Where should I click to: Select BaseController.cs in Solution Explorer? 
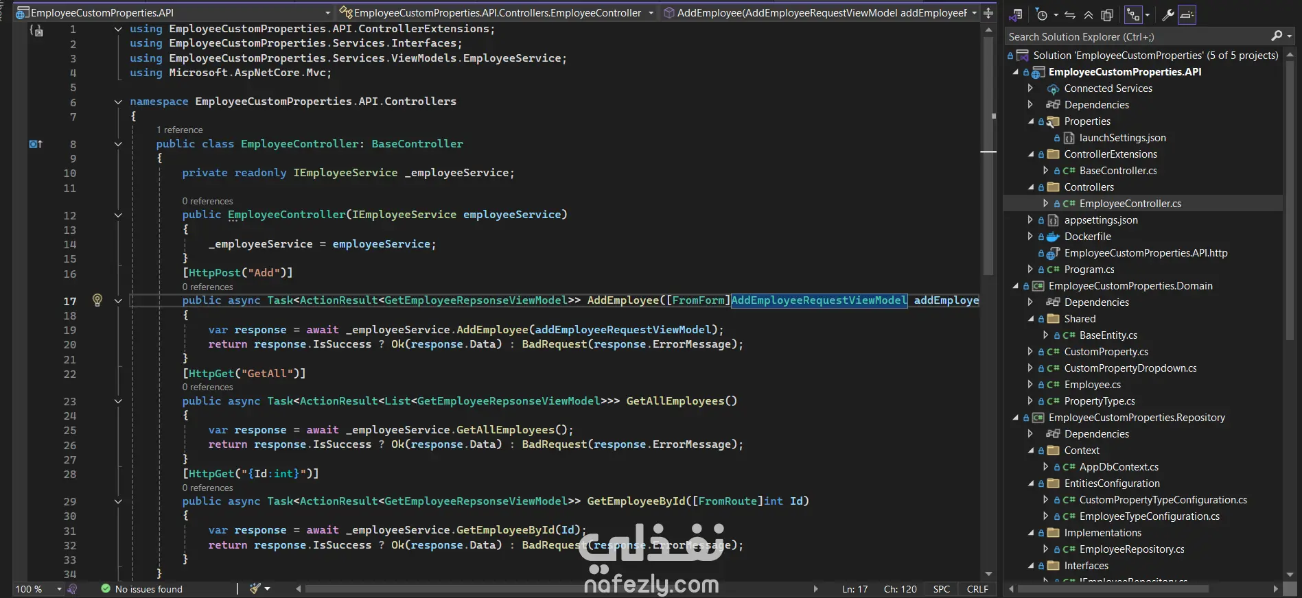(x=1117, y=171)
